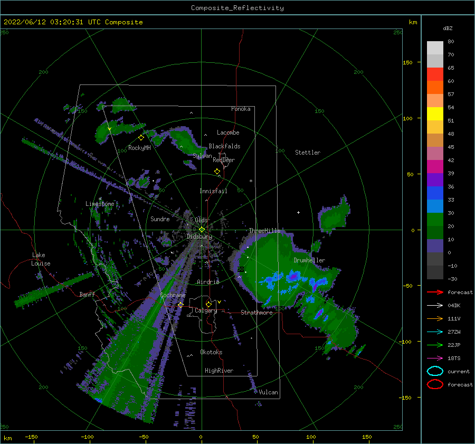Click the Olds city label
The width and height of the screenshot is (475, 444).
pos(201,220)
